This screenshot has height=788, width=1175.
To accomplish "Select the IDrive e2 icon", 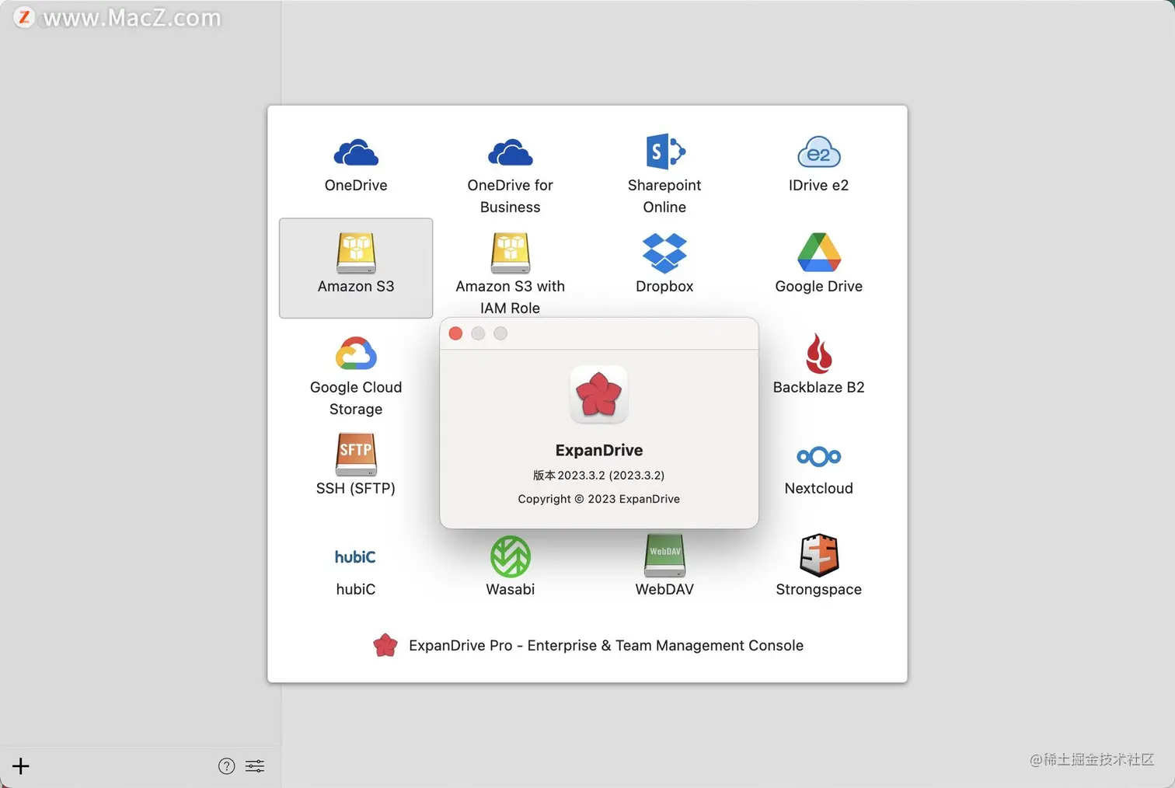I will click(819, 152).
